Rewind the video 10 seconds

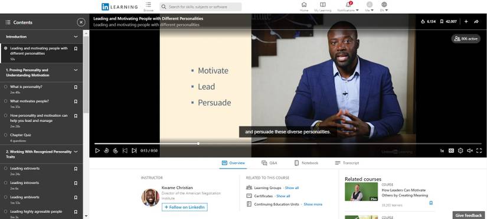point(106,151)
